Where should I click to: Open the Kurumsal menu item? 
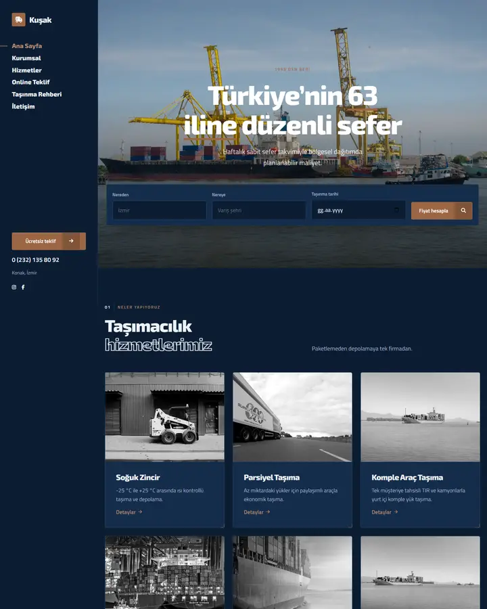click(x=26, y=58)
